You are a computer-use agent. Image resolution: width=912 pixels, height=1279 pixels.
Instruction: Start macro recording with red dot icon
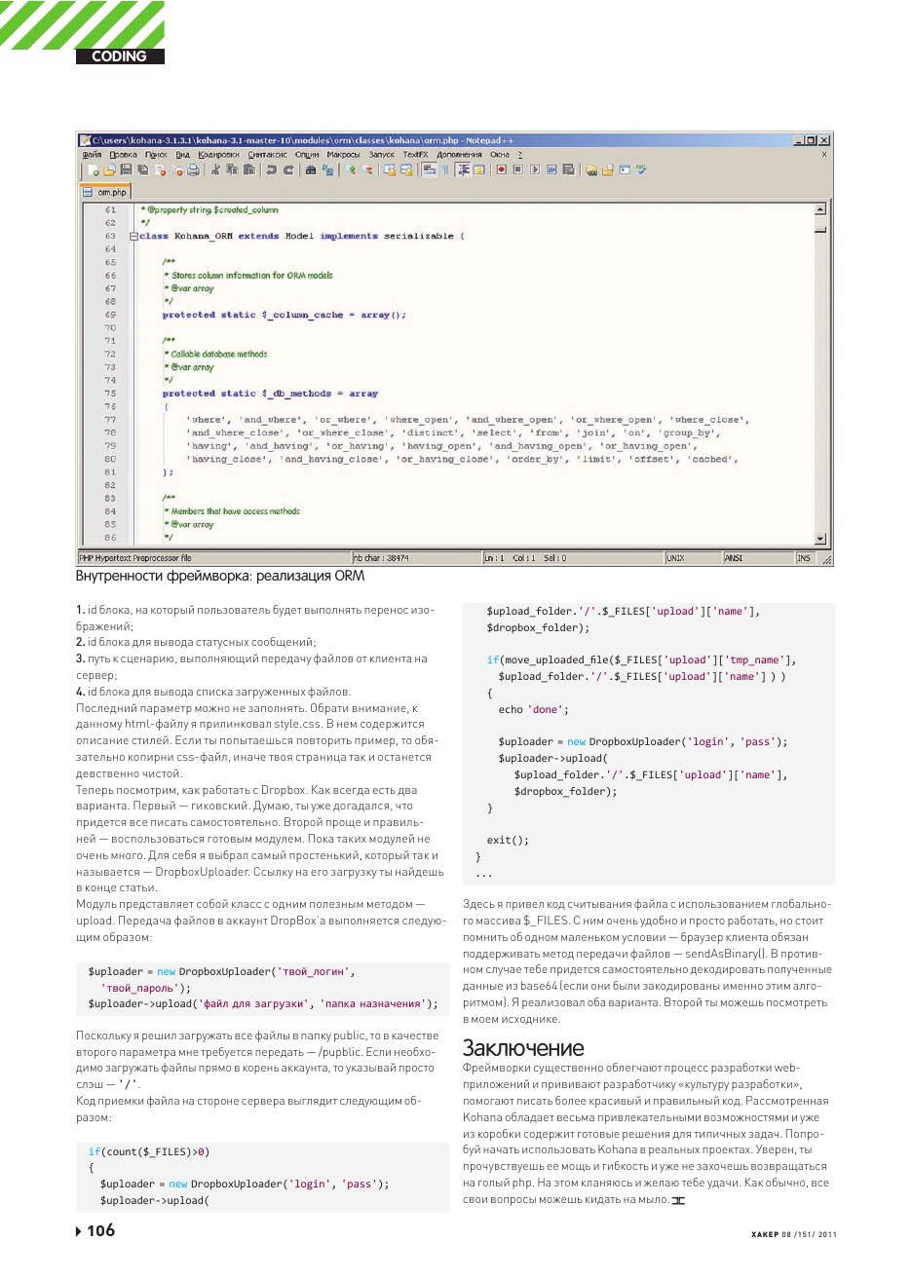click(502, 170)
